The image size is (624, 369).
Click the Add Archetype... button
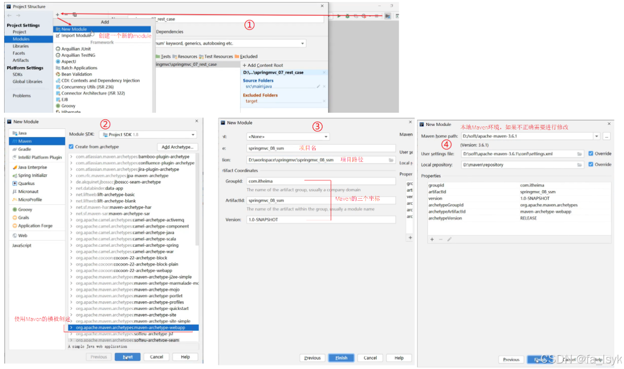pos(177,147)
